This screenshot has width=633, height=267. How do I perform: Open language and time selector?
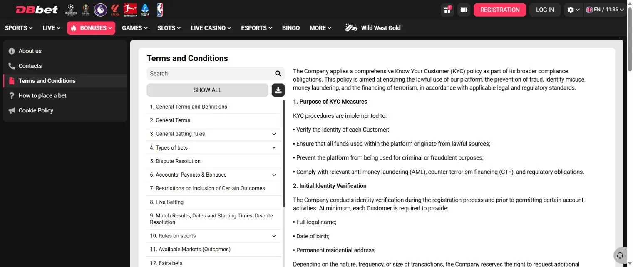(605, 10)
